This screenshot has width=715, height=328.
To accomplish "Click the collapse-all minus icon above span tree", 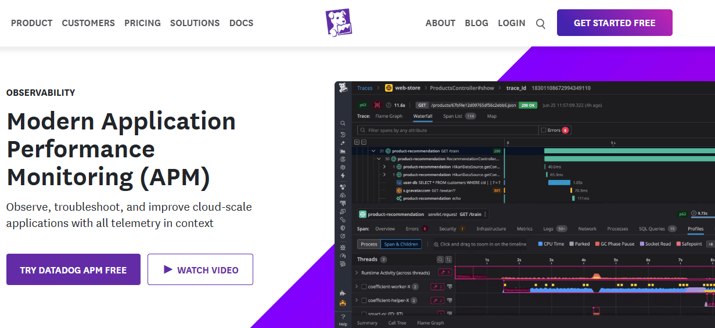I will pyautogui.click(x=364, y=142).
